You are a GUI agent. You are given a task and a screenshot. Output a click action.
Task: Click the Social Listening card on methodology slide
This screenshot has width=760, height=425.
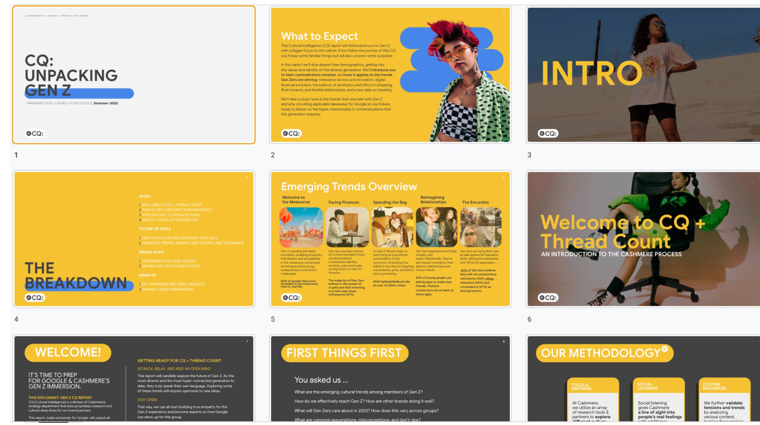[658, 399]
